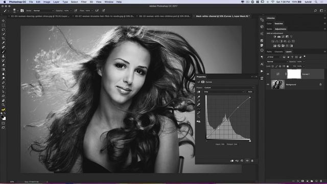Select the Lasso tool
This screenshot has height=184, width=327.
(3, 30)
